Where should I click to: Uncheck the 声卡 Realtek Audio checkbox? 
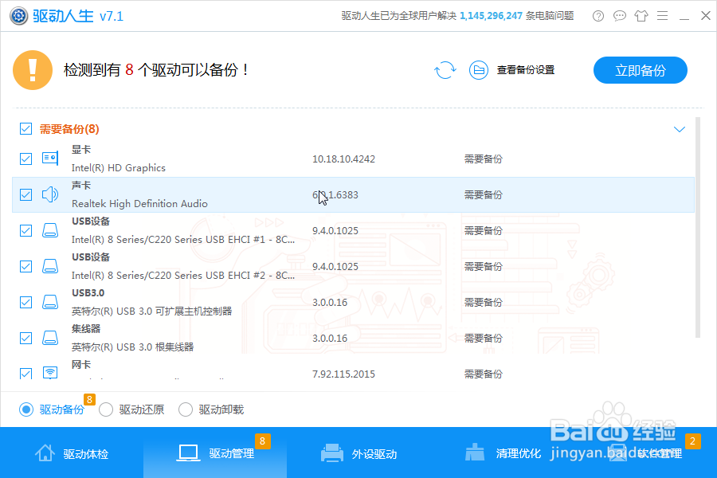click(x=26, y=195)
